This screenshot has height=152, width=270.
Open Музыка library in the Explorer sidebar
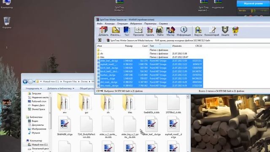click(34, 133)
